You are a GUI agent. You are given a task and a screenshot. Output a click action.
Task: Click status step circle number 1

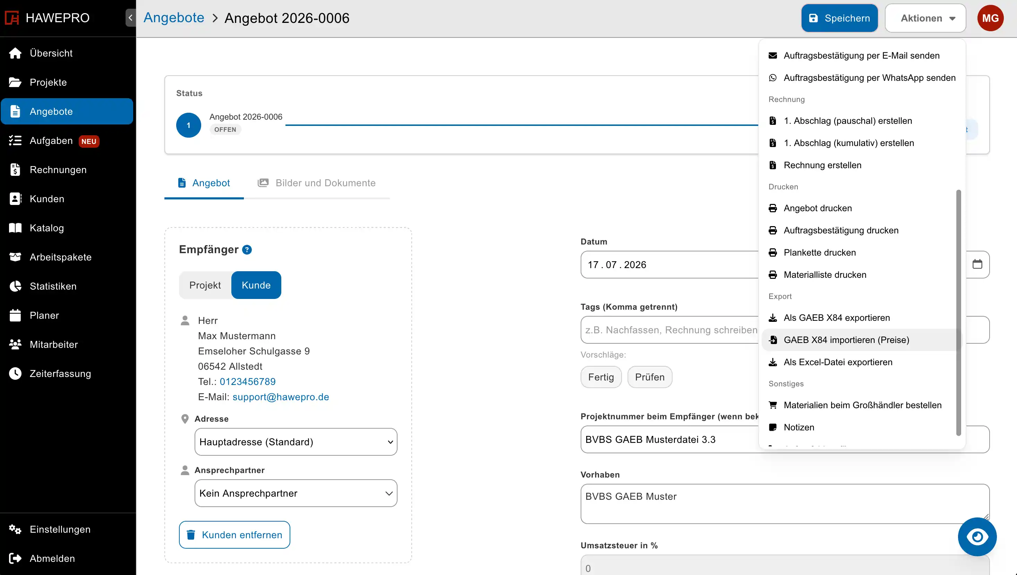(188, 125)
